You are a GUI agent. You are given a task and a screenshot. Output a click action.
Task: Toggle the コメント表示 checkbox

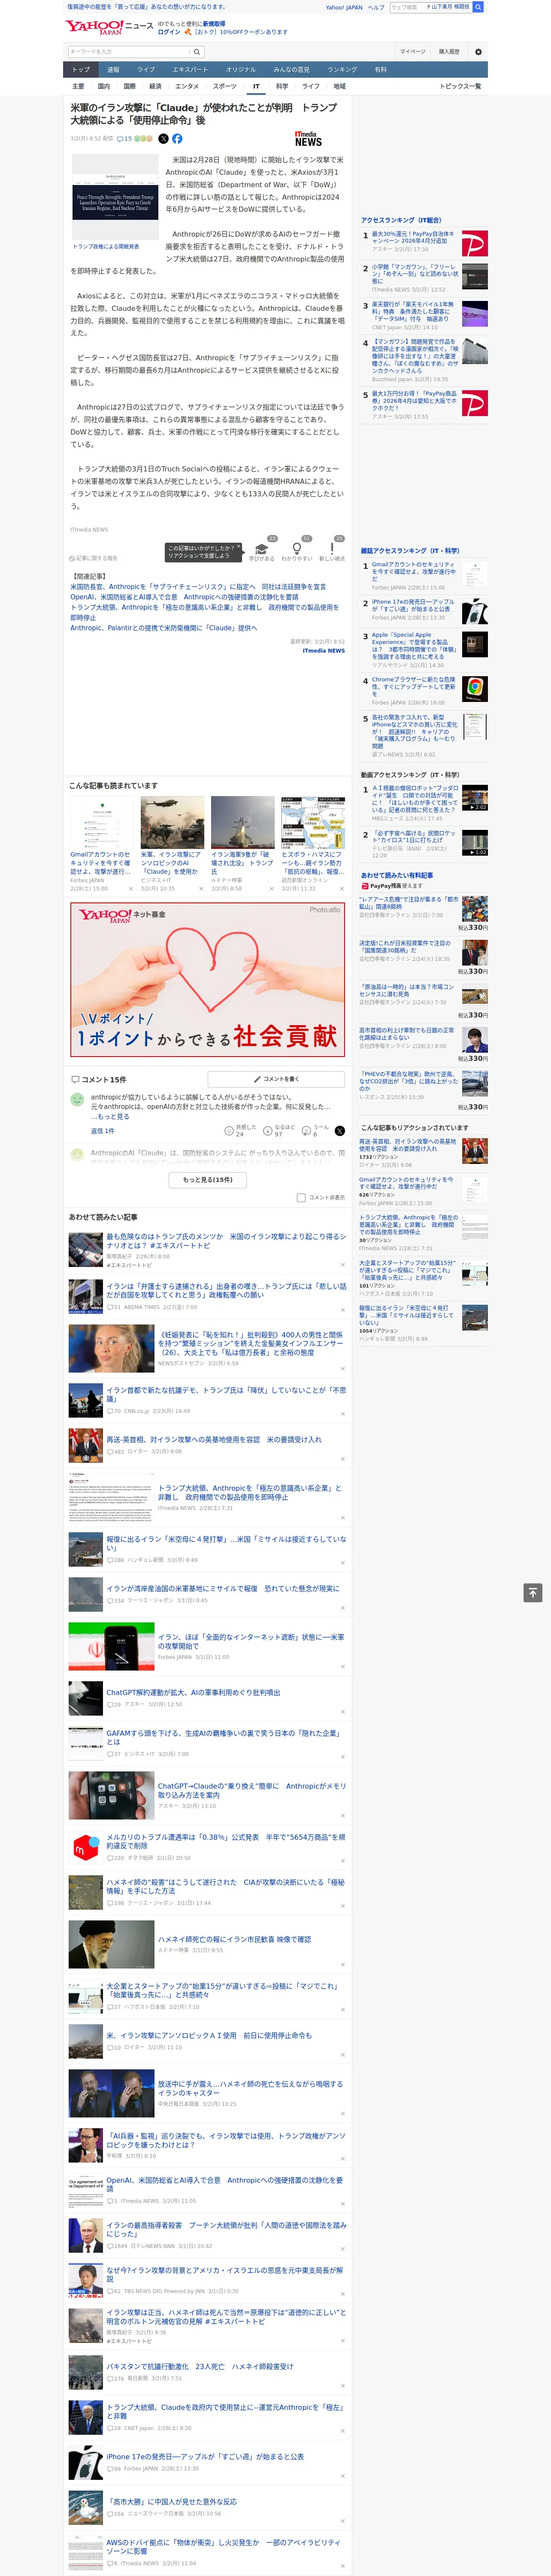pos(301,1197)
